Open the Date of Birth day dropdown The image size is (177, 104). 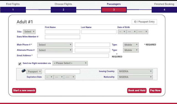(122, 32)
